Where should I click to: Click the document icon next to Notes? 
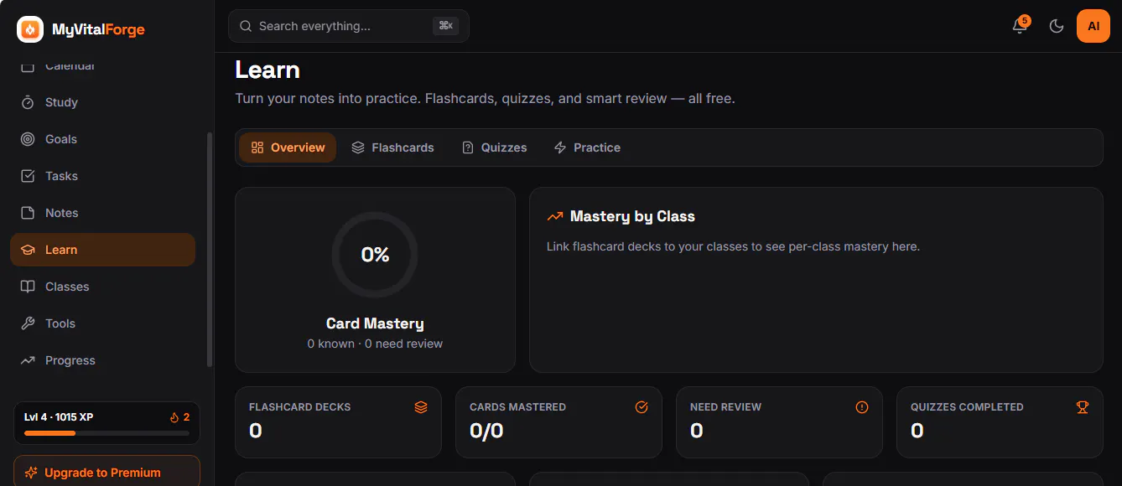(28, 213)
